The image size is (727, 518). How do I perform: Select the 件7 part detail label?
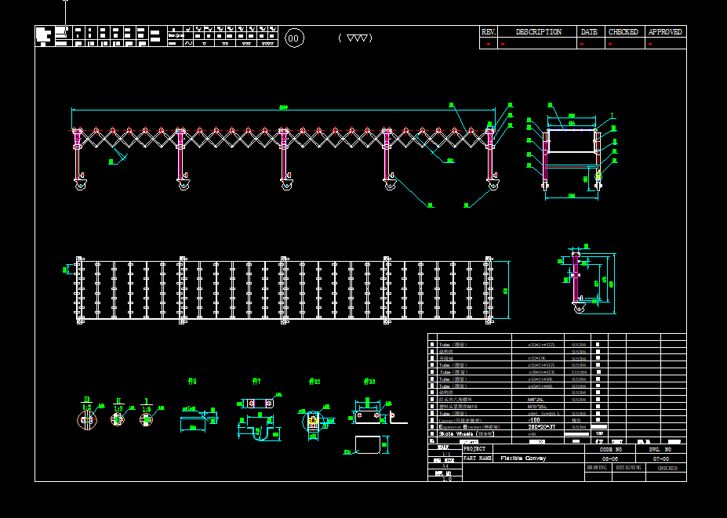[256, 382]
